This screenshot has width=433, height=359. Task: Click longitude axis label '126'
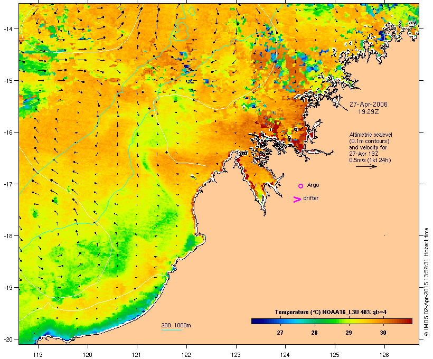384,355
